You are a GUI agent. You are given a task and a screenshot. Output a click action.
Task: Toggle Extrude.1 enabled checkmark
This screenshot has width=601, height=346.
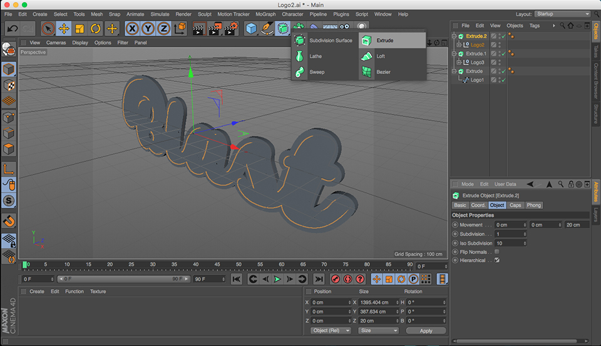point(503,54)
